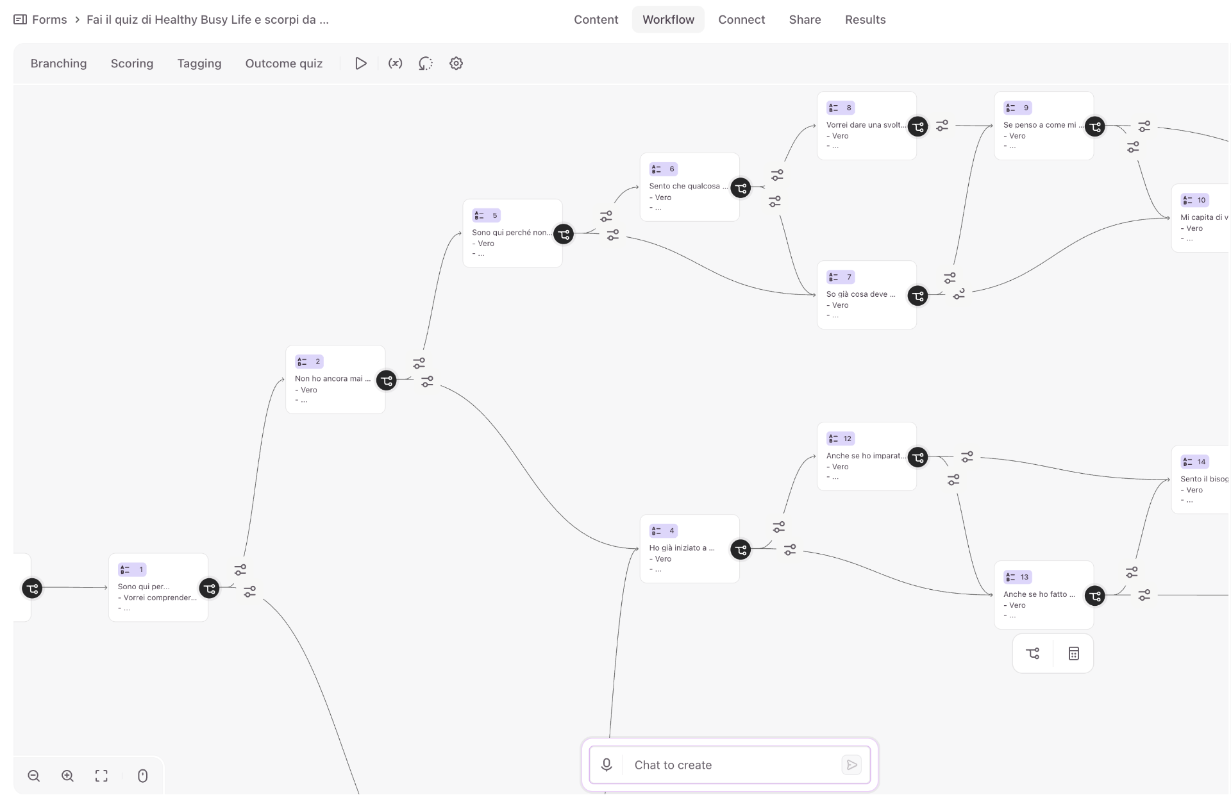Click dark branch icon on question 13 node
Image resolution: width=1231 pixels, height=802 pixels.
click(1094, 596)
